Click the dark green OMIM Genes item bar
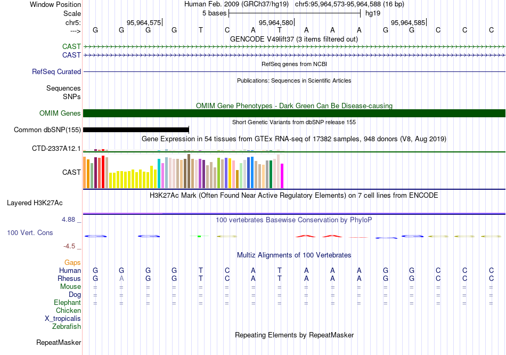 click(x=294, y=114)
